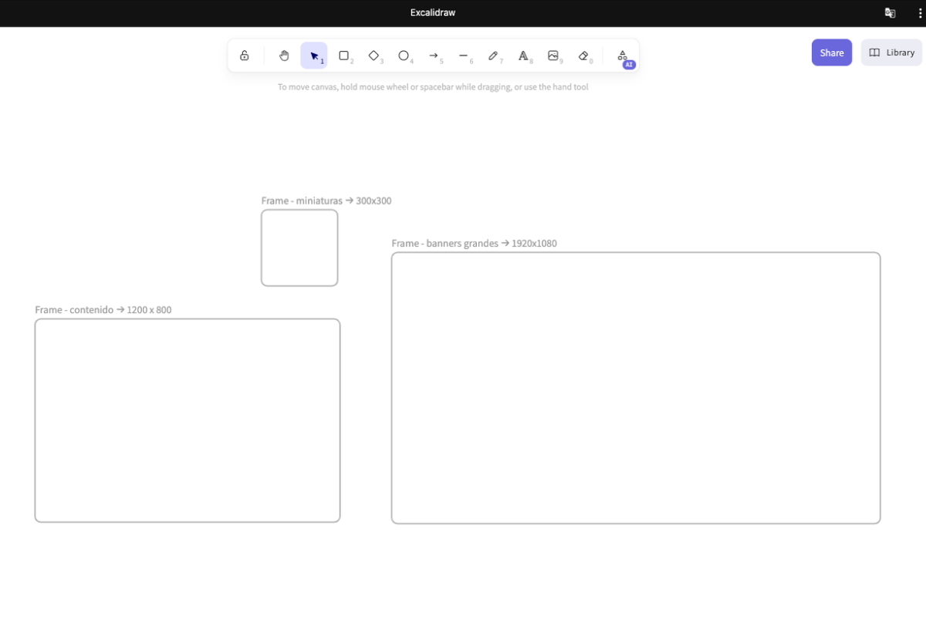Open the three-dot options menu
The width and height of the screenshot is (926, 617).
[x=920, y=13]
